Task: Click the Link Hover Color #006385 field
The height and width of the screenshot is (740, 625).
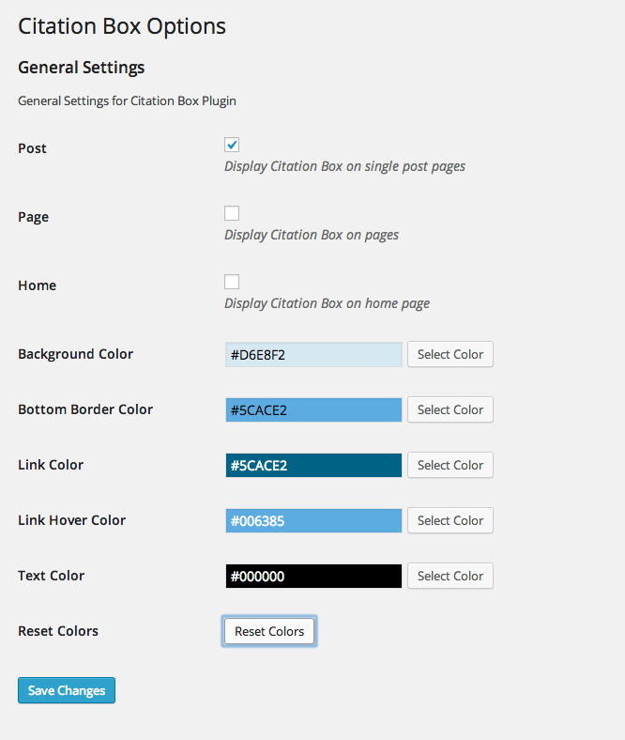Action: pos(313,521)
